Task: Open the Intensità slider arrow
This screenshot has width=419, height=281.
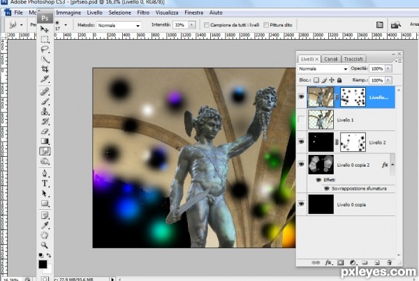Action: click(x=192, y=25)
